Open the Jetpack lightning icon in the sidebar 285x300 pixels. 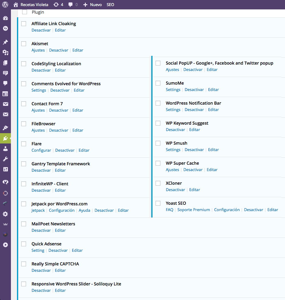(5, 29)
